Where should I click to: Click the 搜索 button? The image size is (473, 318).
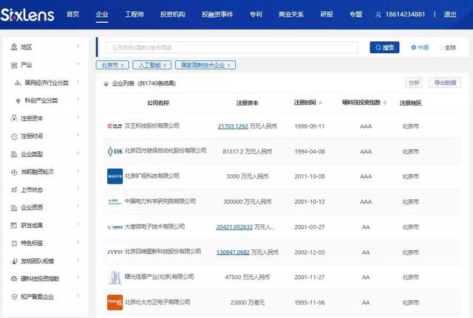pos(384,47)
